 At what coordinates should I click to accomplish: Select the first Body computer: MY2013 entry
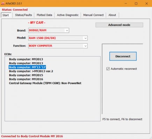pyautogui.click(x=26, y=59)
